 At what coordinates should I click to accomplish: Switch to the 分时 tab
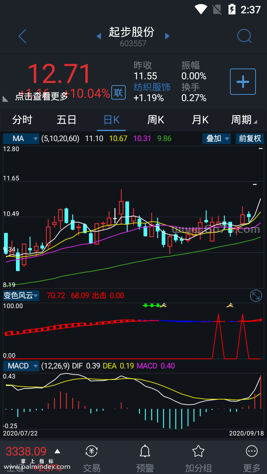22,120
